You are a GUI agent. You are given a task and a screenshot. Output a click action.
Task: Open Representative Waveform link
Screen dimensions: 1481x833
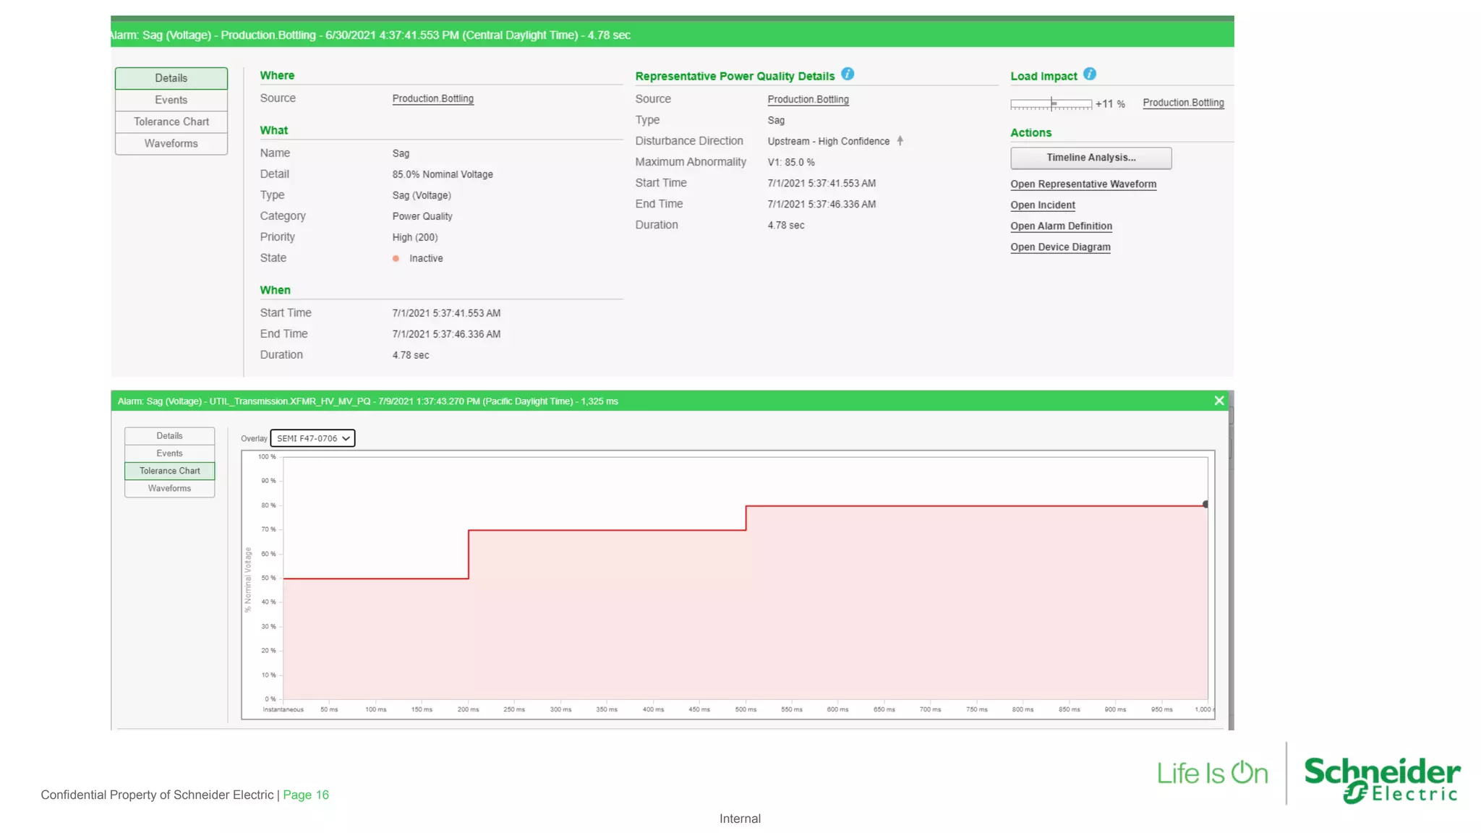point(1083,184)
